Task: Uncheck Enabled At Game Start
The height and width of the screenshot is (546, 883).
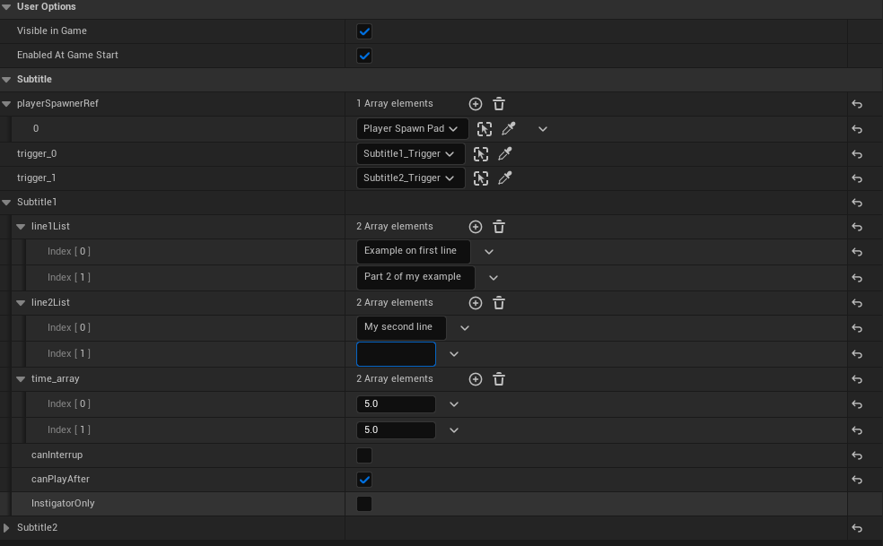Action: [364, 56]
